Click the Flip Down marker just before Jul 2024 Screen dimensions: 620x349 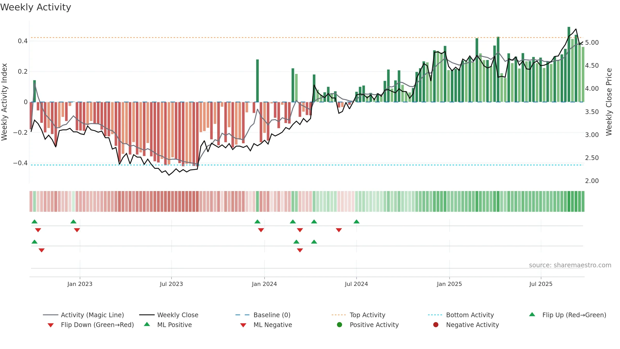coord(339,230)
